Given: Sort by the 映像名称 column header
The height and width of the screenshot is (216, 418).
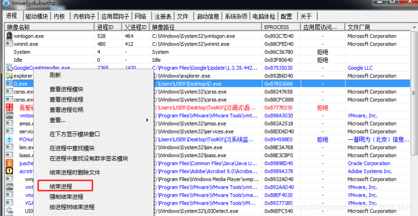Looking at the screenshot, I should click(49, 27).
